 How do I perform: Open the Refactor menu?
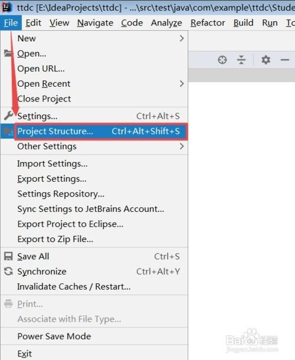[208, 23]
